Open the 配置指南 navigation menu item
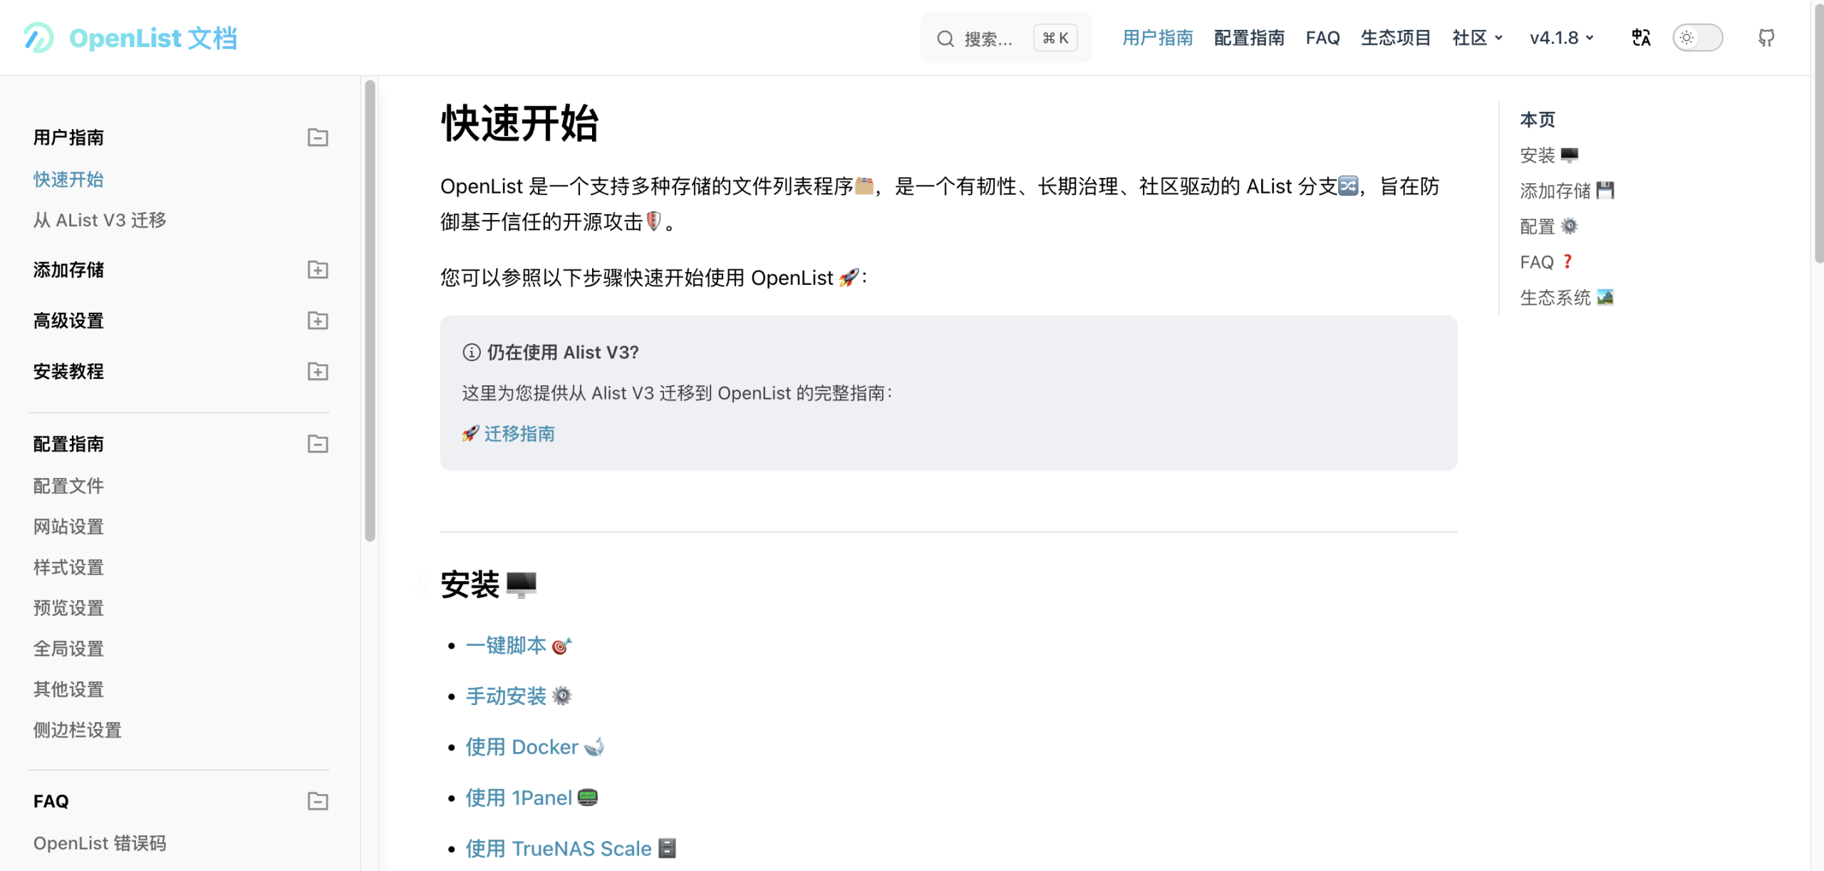The width and height of the screenshot is (1824, 871). tap(1248, 38)
